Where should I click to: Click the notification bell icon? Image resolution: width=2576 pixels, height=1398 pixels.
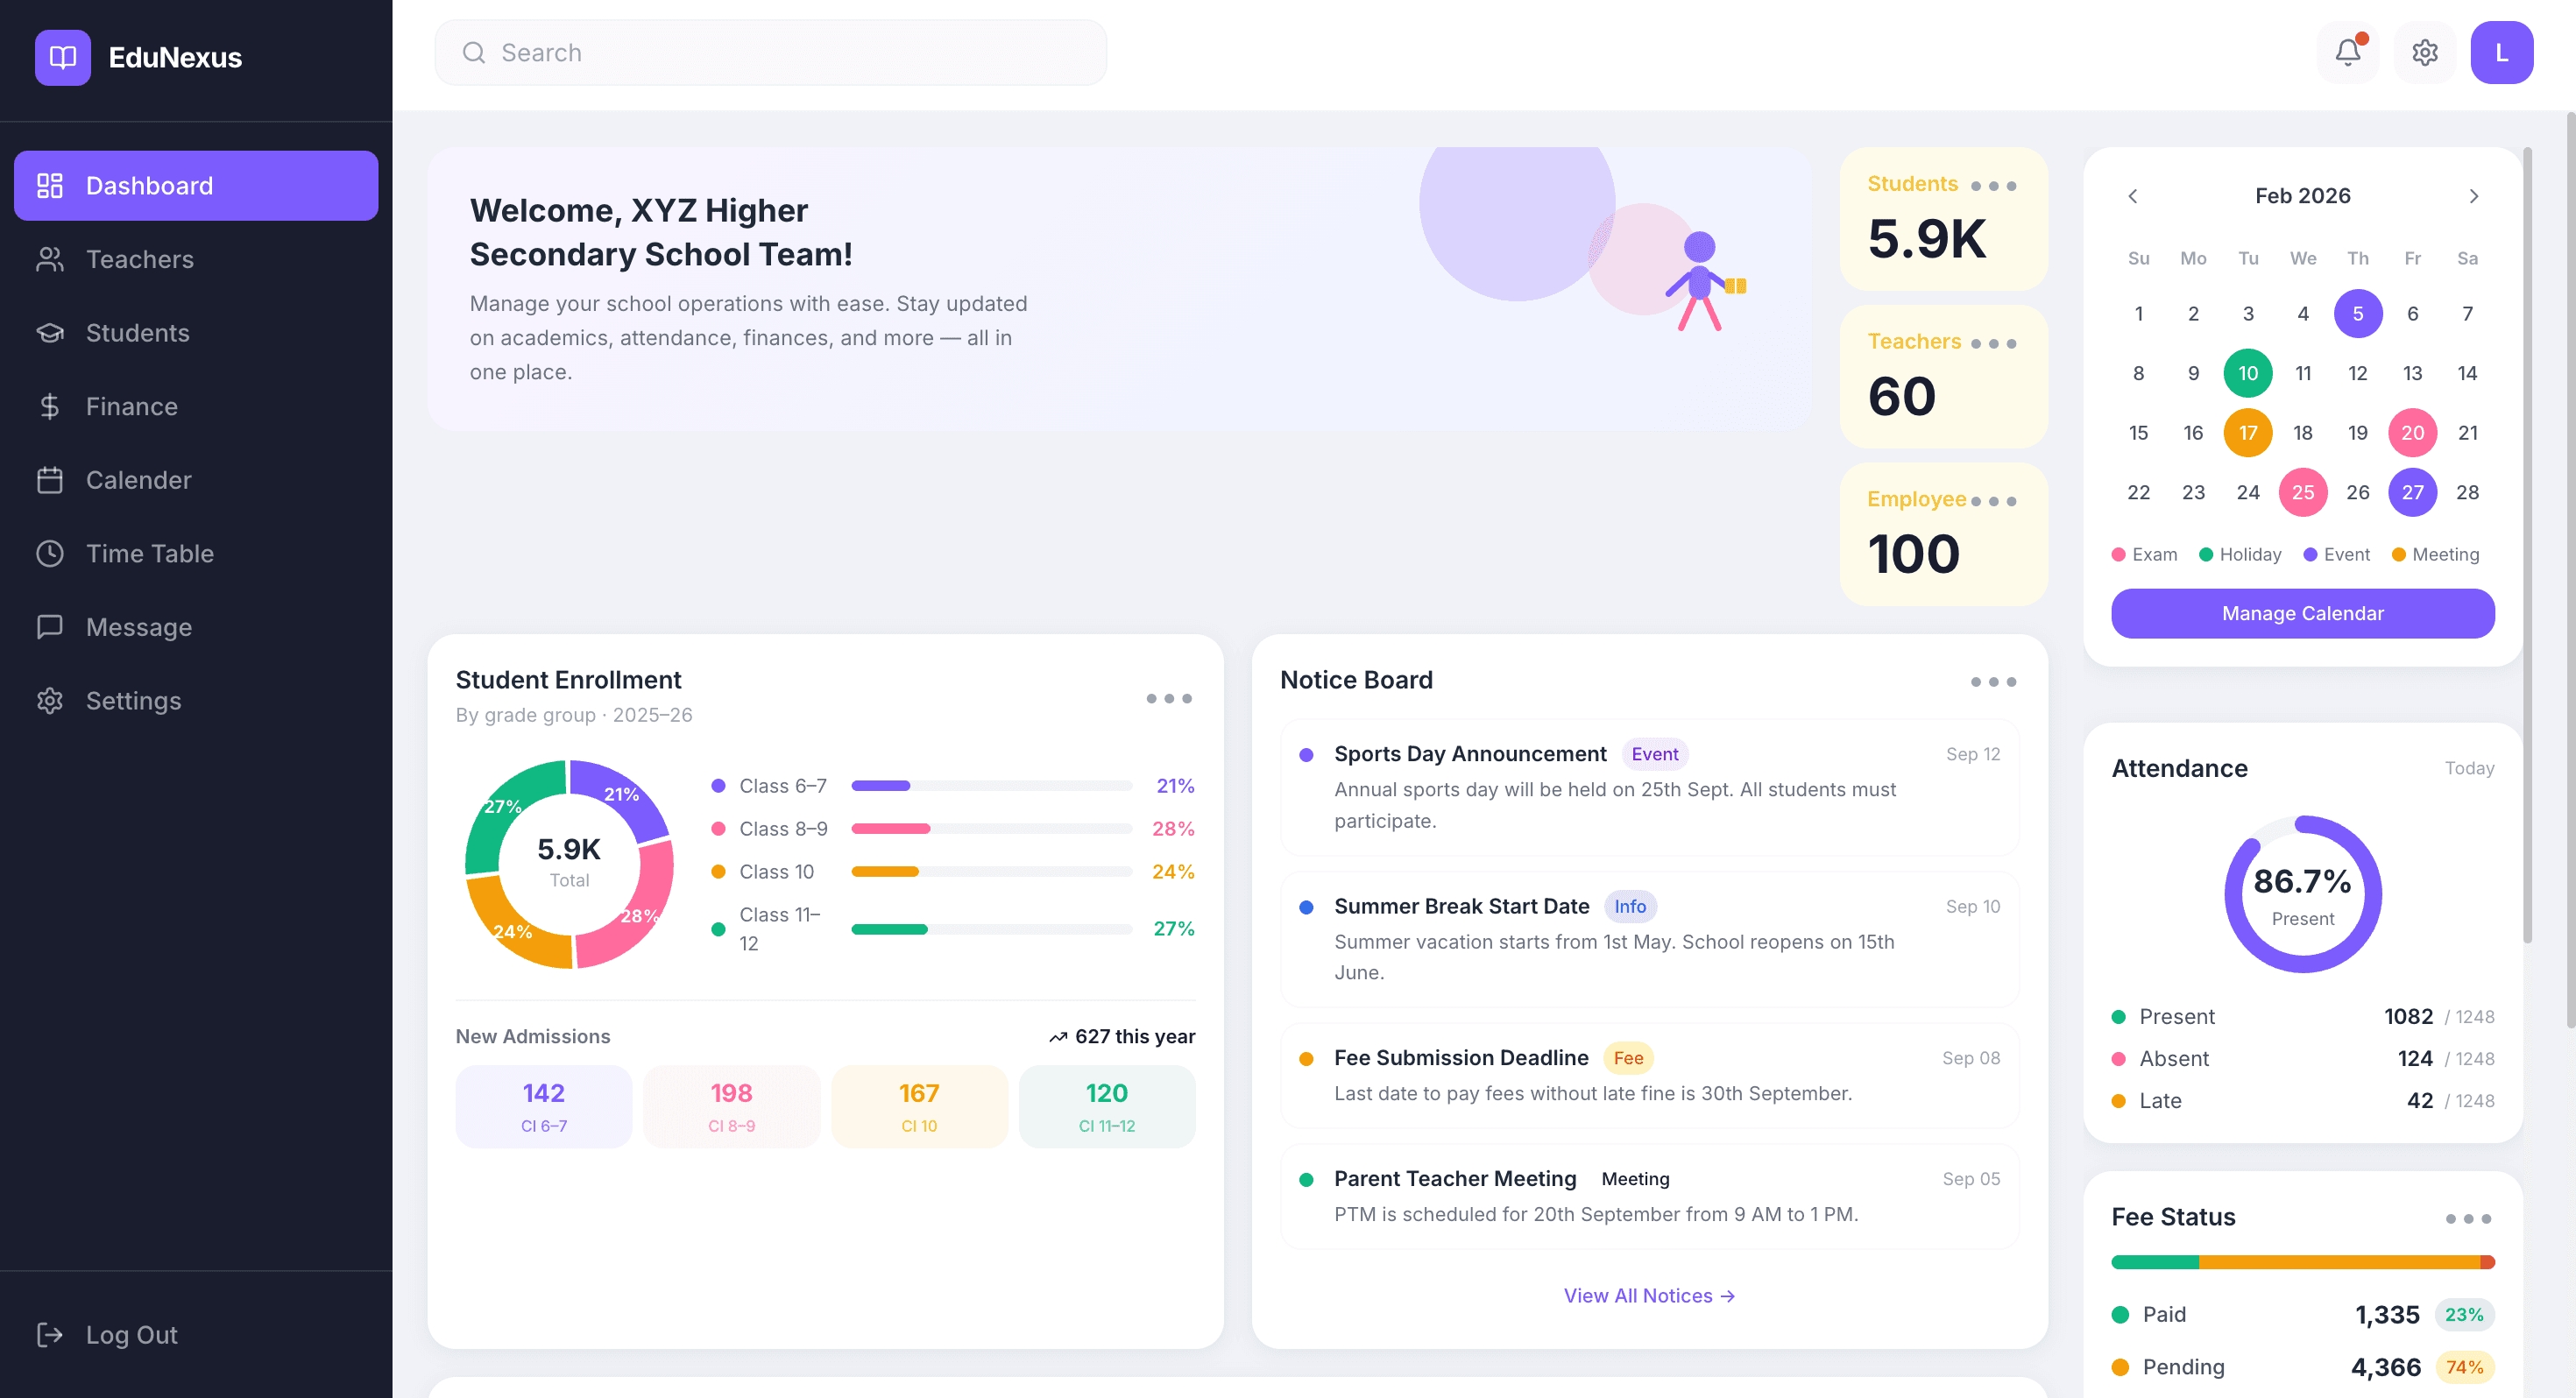(x=2347, y=52)
